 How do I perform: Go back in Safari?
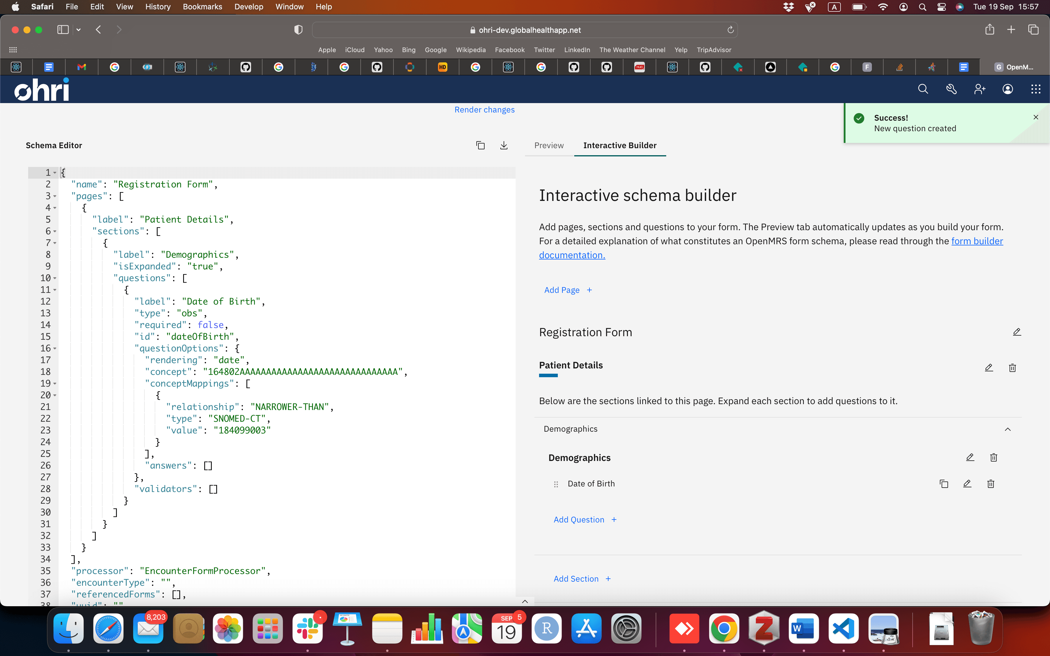(98, 30)
